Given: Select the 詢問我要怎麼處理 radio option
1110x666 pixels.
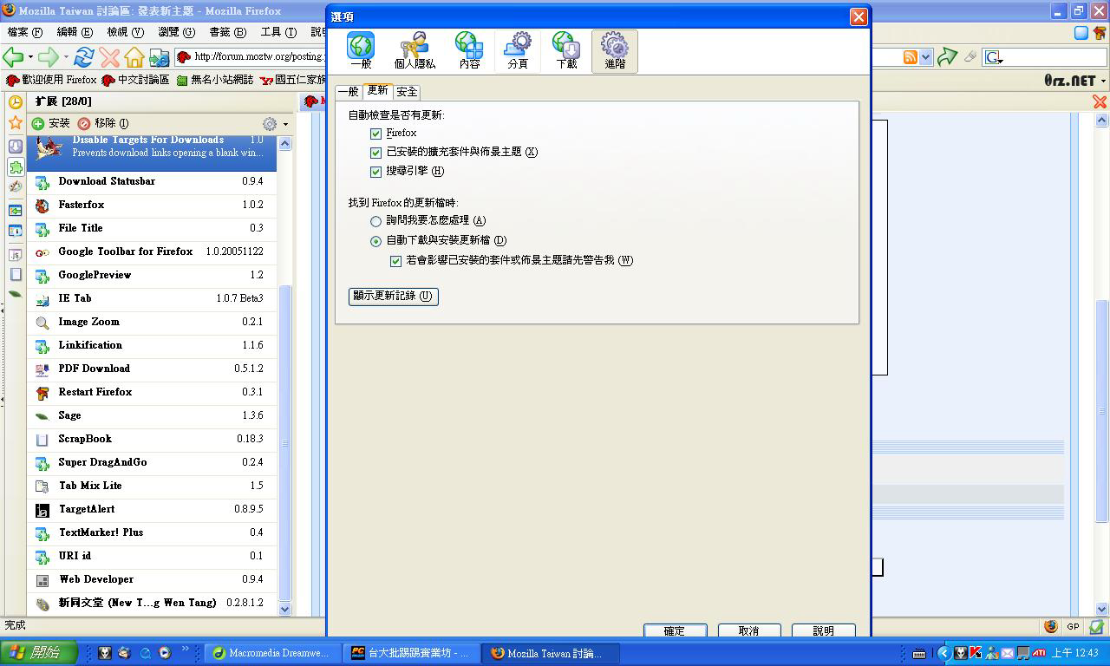Looking at the screenshot, I should coord(375,221).
